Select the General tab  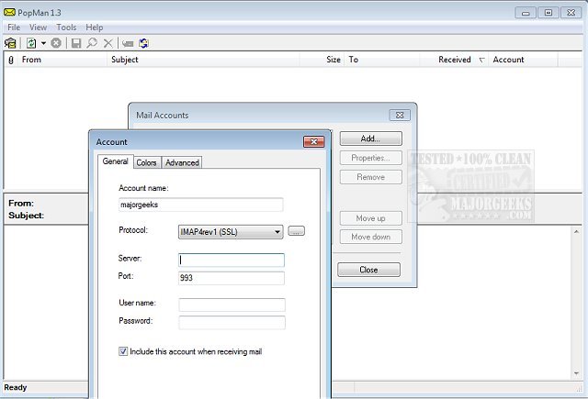(x=116, y=161)
